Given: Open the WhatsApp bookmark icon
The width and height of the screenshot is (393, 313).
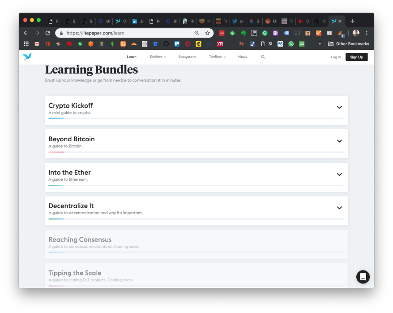Looking at the screenshot, I should [x=291, y=44].
